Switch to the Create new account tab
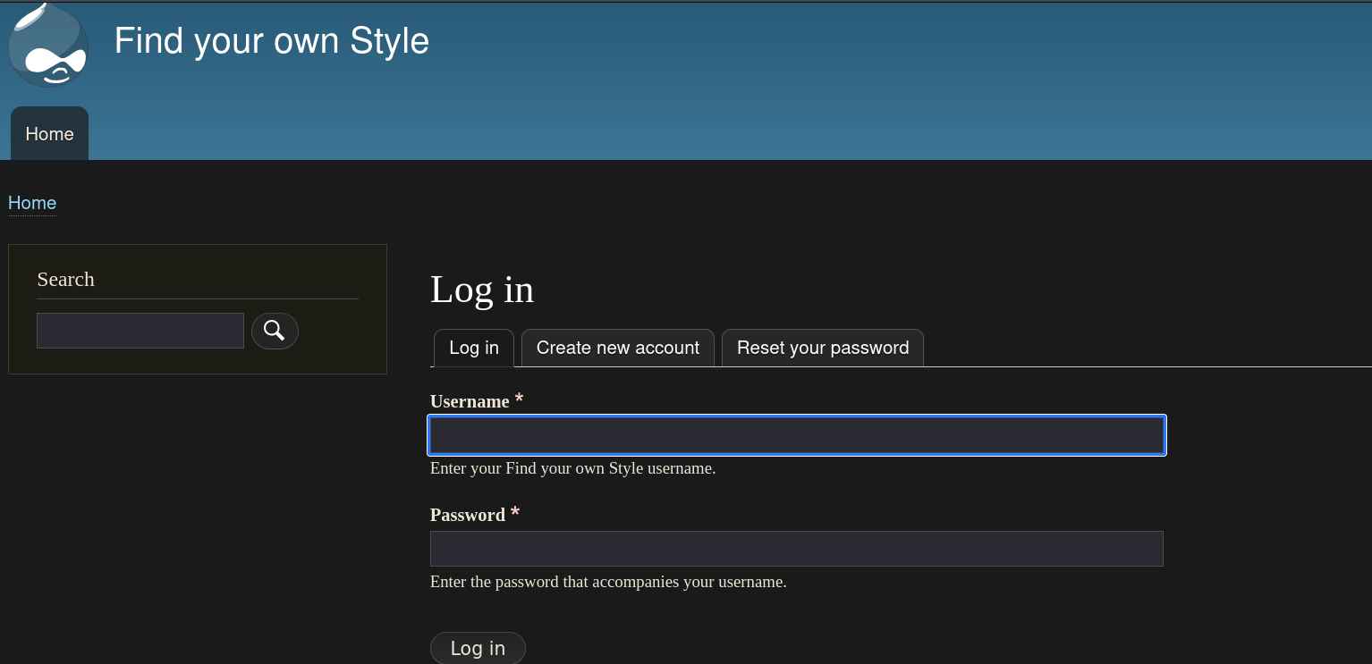Viewport: 1372px width, 664px height. [x=617, y=348]
